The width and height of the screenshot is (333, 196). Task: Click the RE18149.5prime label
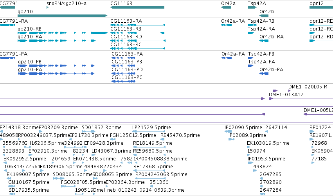(x=153, y=143)
